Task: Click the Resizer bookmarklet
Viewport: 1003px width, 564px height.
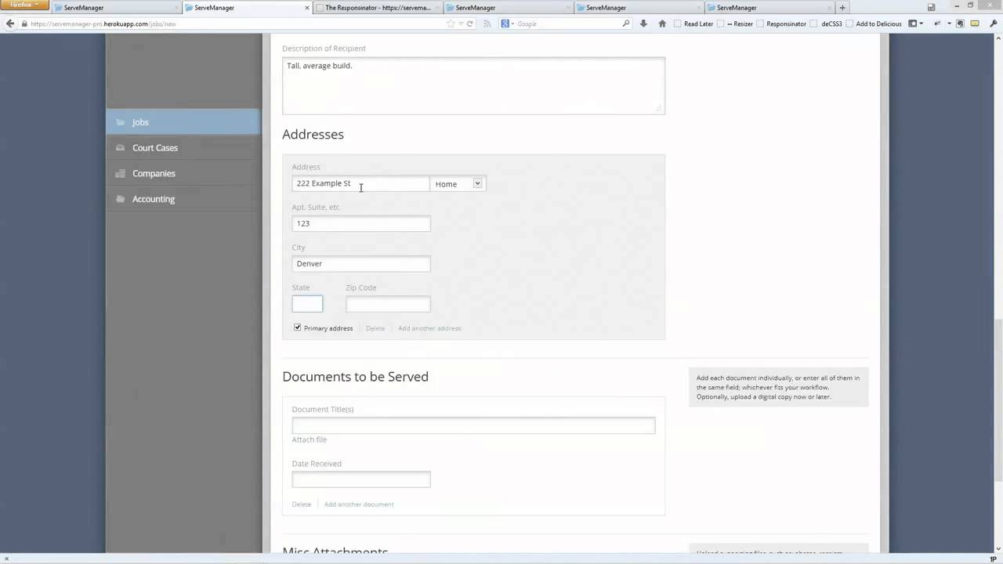Action: coord(735,23)
